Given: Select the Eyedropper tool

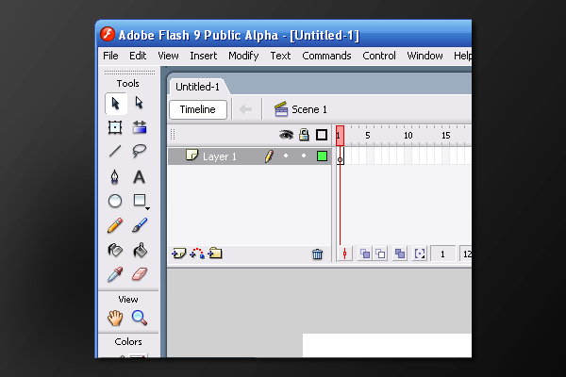Looking at the screenshot, I should point(115,274).
